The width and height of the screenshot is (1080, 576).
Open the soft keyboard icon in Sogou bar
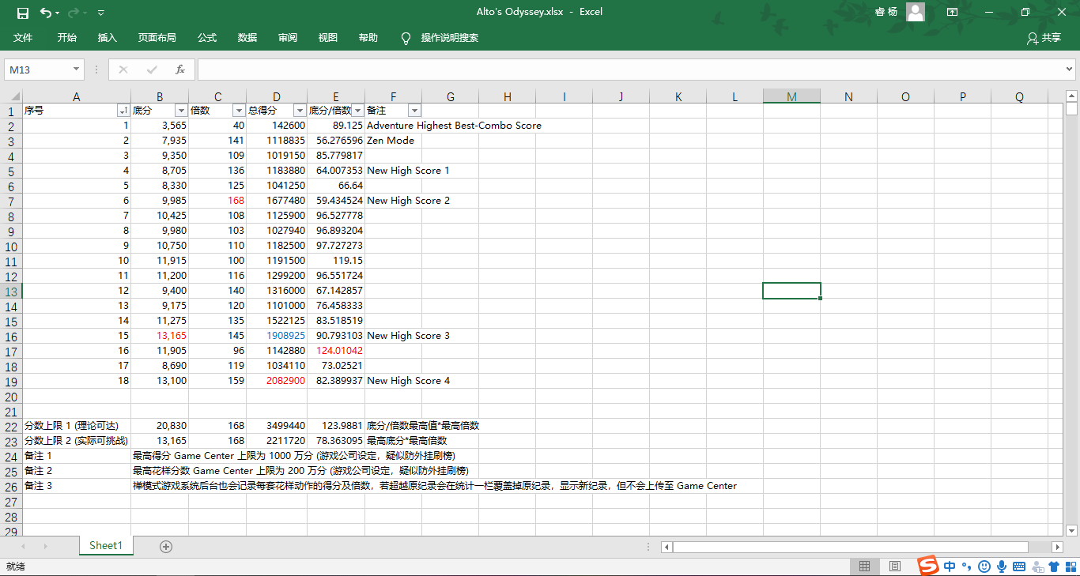coord(1019,566)
